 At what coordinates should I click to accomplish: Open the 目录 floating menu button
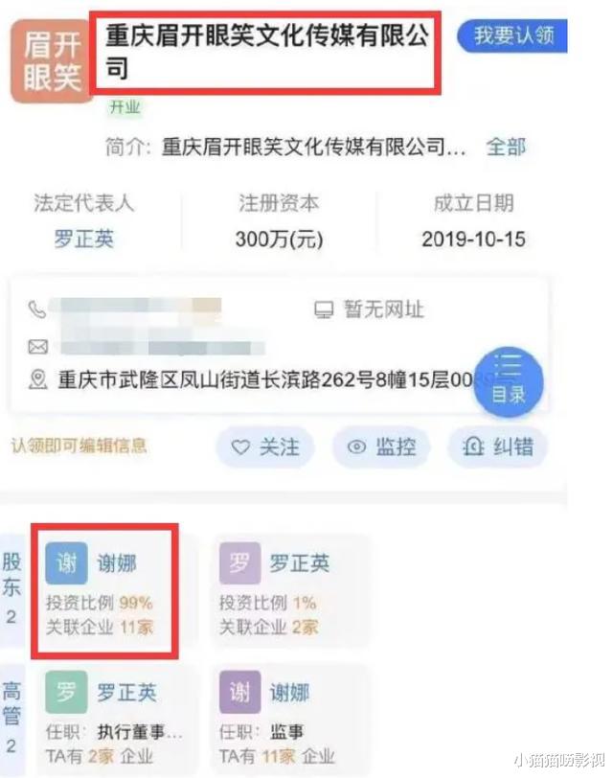[x=509, y=381]
